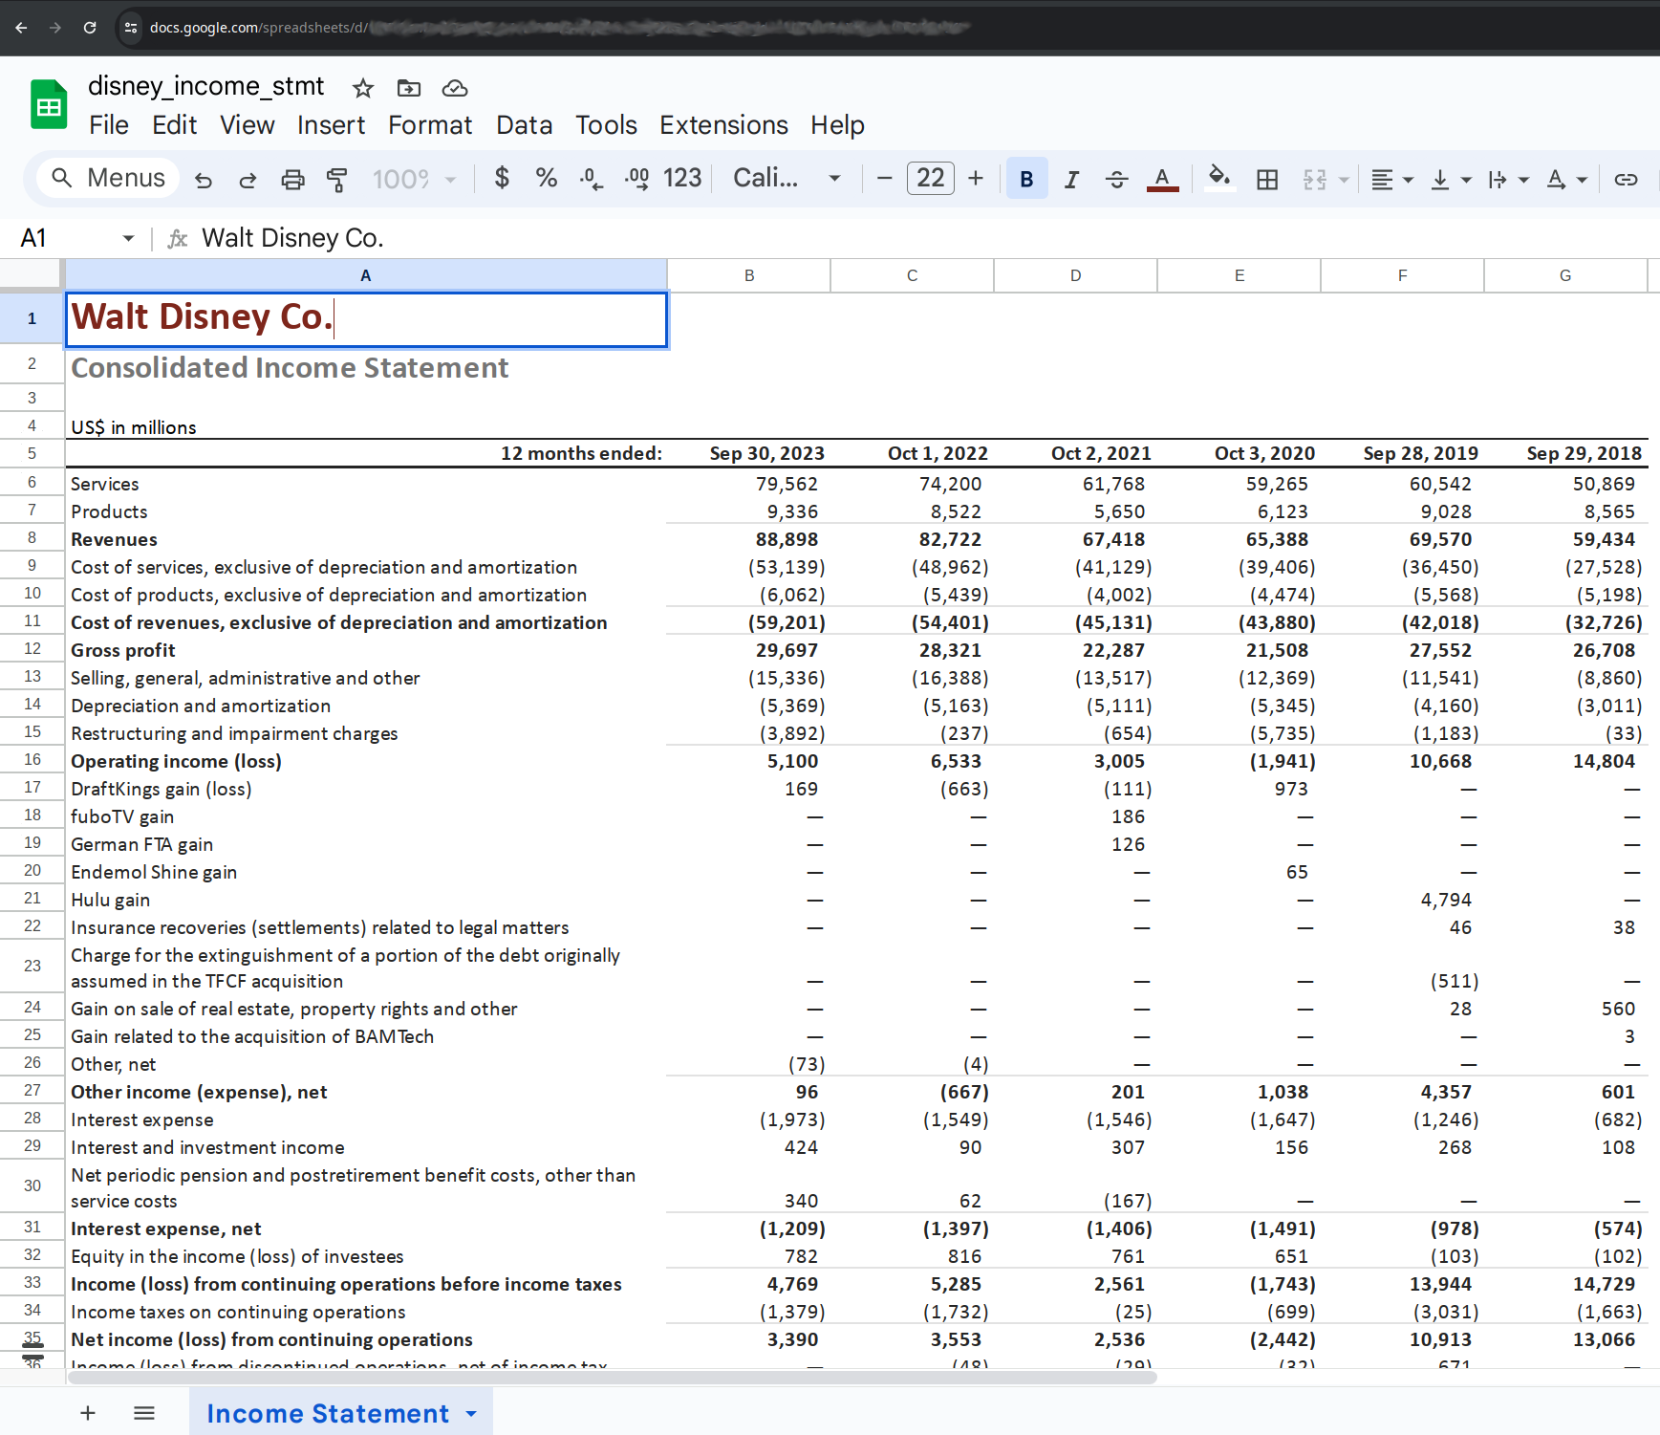This screenshot has height=1435, width=1660.
Task: Star the disney_income_stmt document
Action: pos(362,88)
